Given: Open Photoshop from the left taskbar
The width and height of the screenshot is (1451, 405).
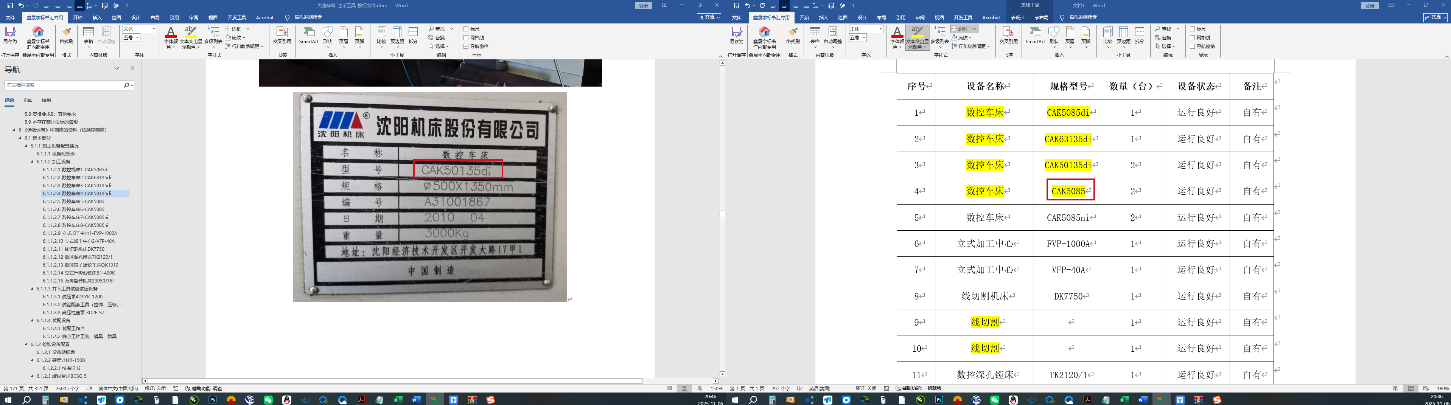Looking at the screenshot, I should (212, 400).
